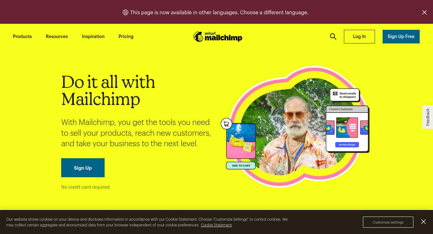This screenshot has height=234, width=433.
Task: Go to the Pricing page
Action: click(x=126, y=36)
